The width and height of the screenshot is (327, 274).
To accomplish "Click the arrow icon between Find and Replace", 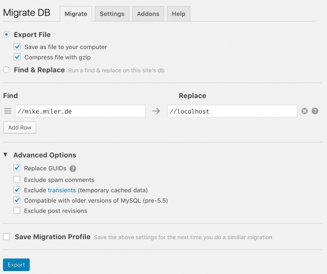I will [156, 111].
